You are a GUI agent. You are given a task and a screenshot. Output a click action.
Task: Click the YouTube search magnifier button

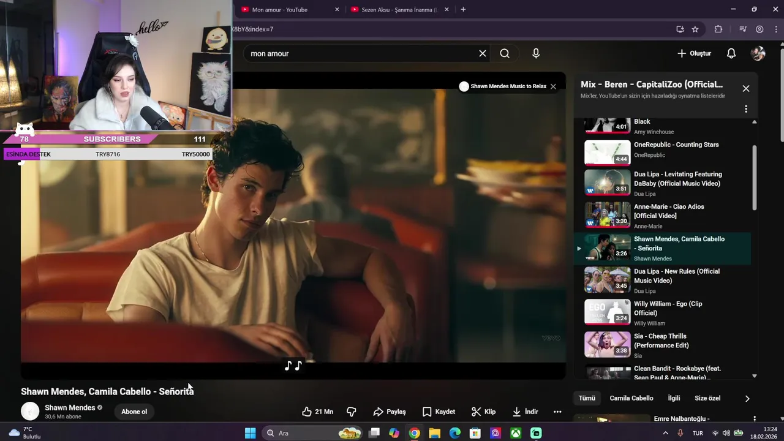click(505, 53)
